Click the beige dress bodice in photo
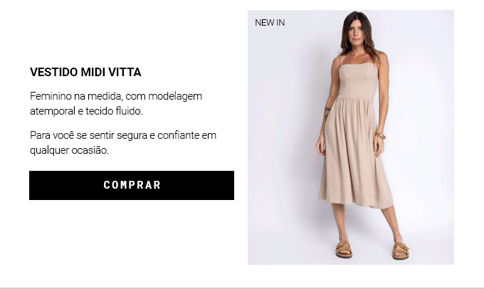Viewport: 484px width, 289px height. pyautogui.click(x=358, y=81)
